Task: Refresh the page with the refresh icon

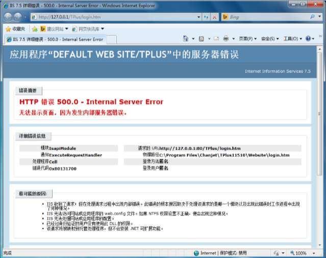Action: pyautogui.click(x=206, y=17)
